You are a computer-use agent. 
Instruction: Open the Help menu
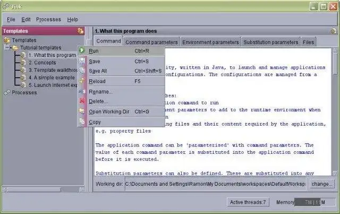tap(72, 20)
